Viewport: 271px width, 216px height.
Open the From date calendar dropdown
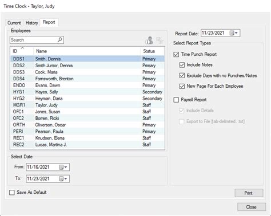click(x=63, y=167)
